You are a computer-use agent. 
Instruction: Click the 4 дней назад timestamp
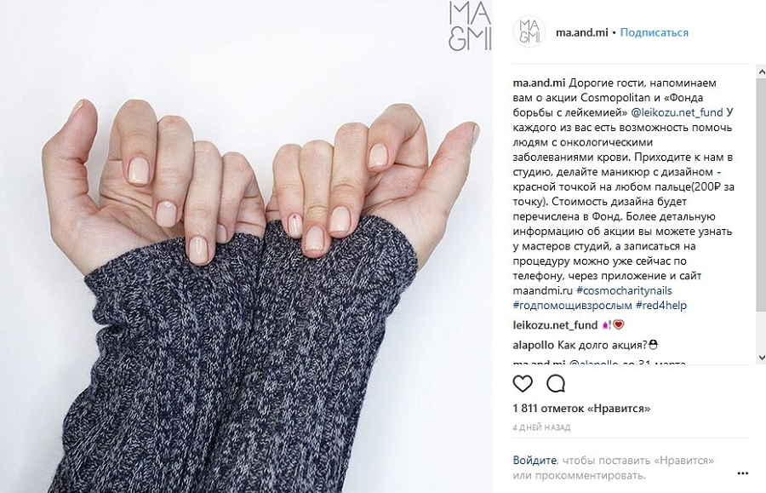(542, 427)
